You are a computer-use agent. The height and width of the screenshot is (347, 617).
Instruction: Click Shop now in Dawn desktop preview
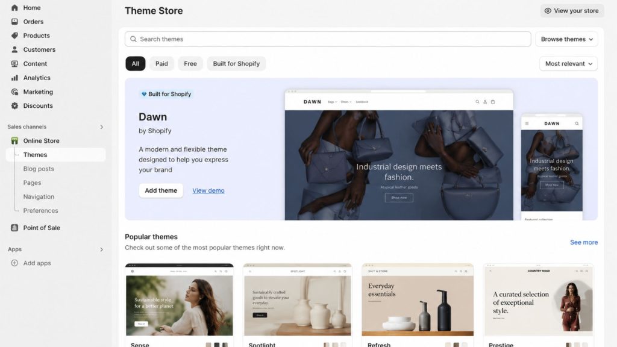tap(399, 198)
